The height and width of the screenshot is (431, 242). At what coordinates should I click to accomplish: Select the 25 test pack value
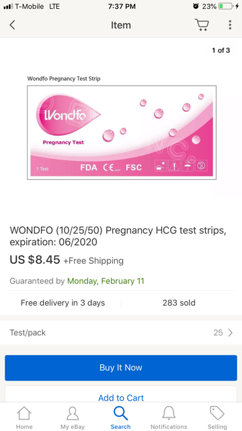point(218,333)
